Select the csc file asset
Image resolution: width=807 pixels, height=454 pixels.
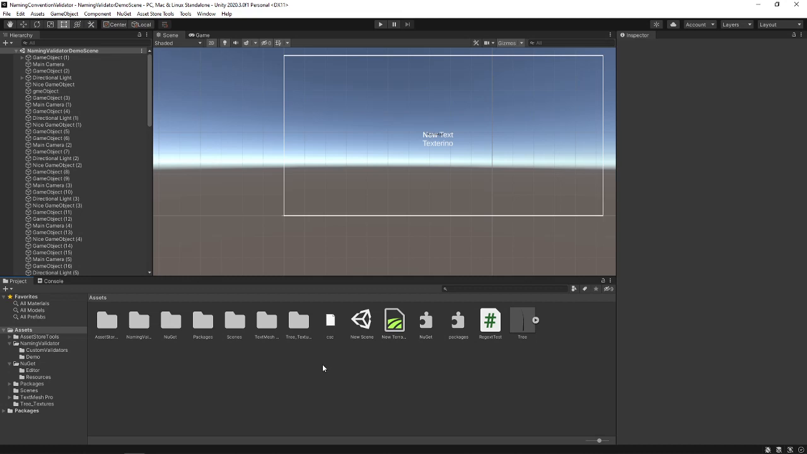[x=330, y=324]
